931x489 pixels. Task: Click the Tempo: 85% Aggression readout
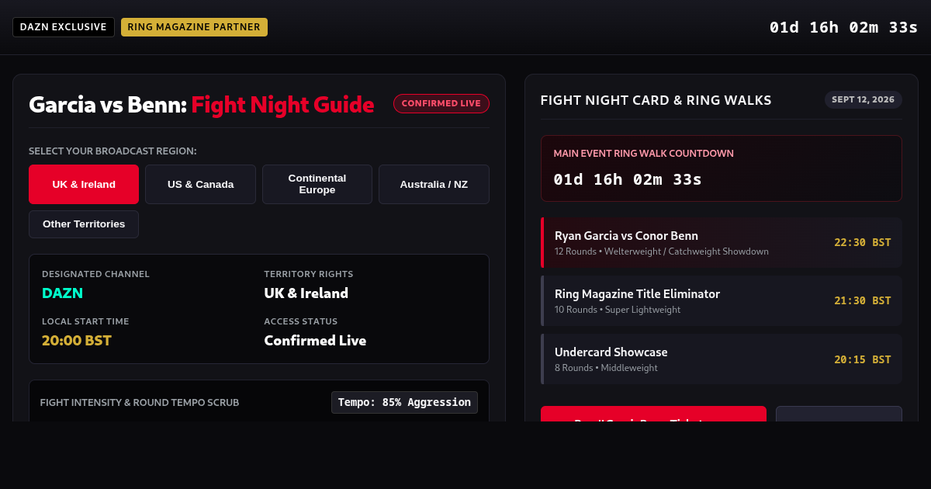coord(404,402)
